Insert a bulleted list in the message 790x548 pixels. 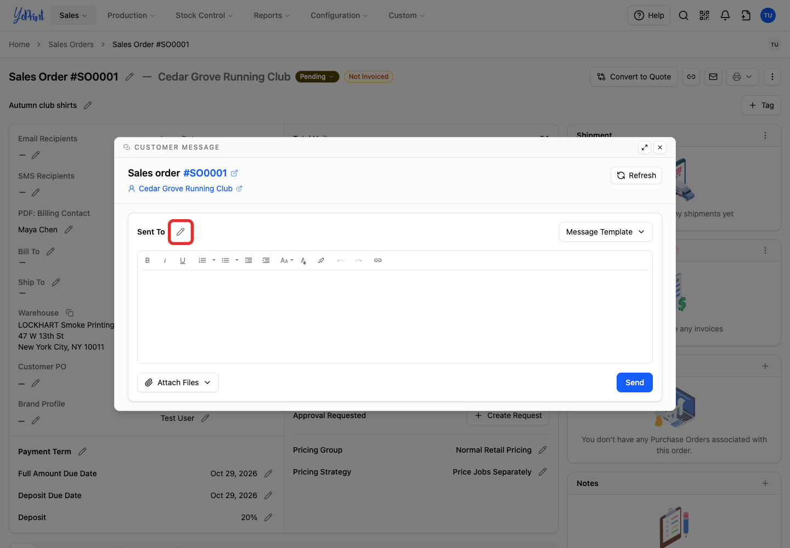coord(225,260)
